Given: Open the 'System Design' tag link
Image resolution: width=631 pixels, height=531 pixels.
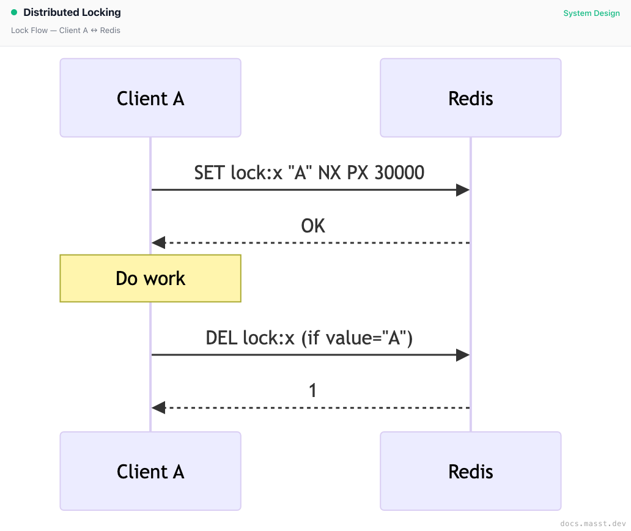Looking at the screenshot, I should pos(591,13).
